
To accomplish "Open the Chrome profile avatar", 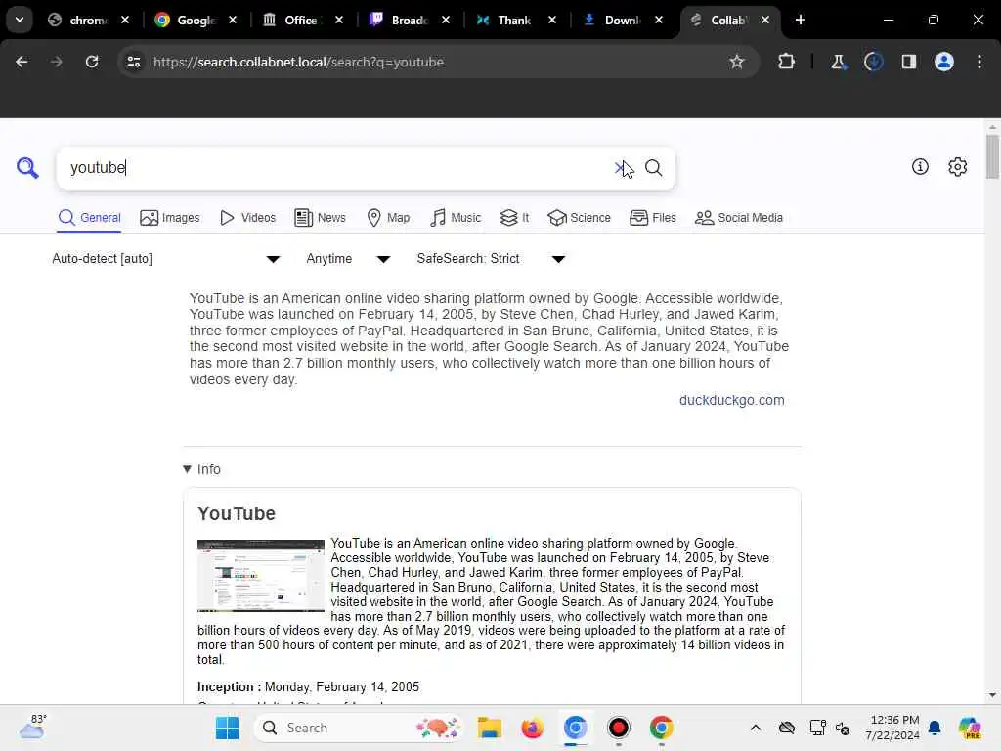I will [943, 62].
